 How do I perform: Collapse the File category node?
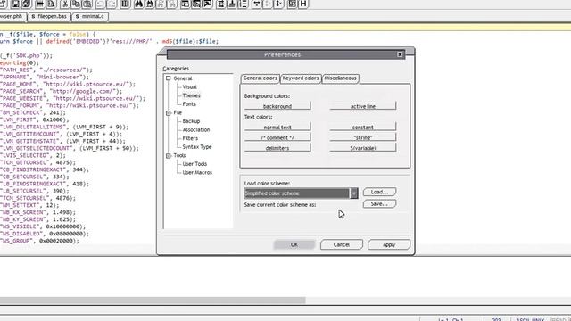pos(169,113)
